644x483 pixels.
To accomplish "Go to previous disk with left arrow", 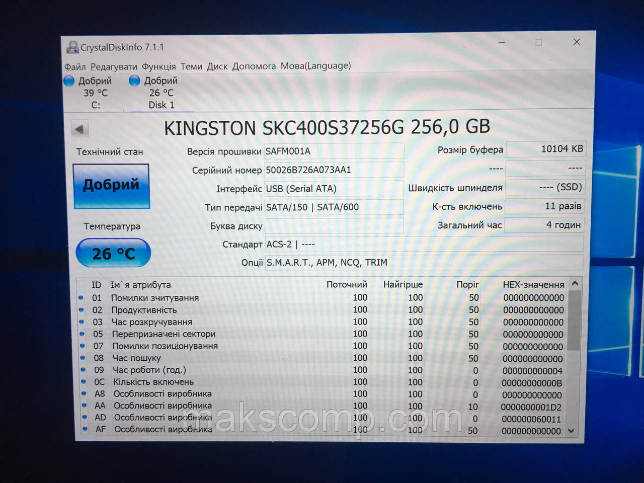I will point(80,129).
